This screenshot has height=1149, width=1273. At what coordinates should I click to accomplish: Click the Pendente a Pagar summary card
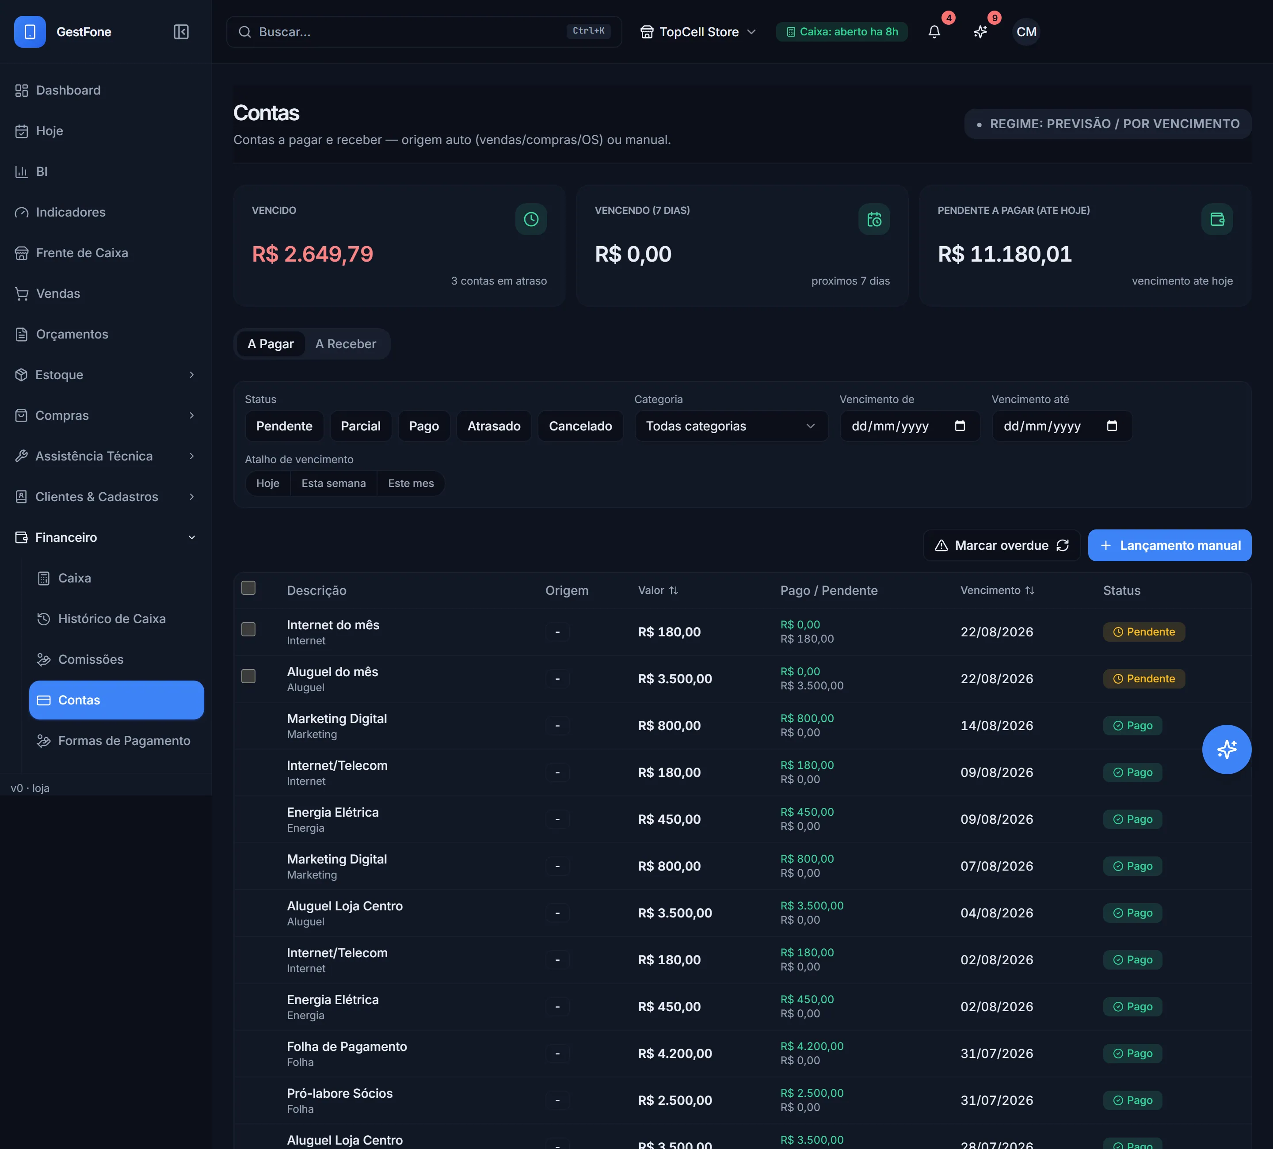pos(1085,246)
